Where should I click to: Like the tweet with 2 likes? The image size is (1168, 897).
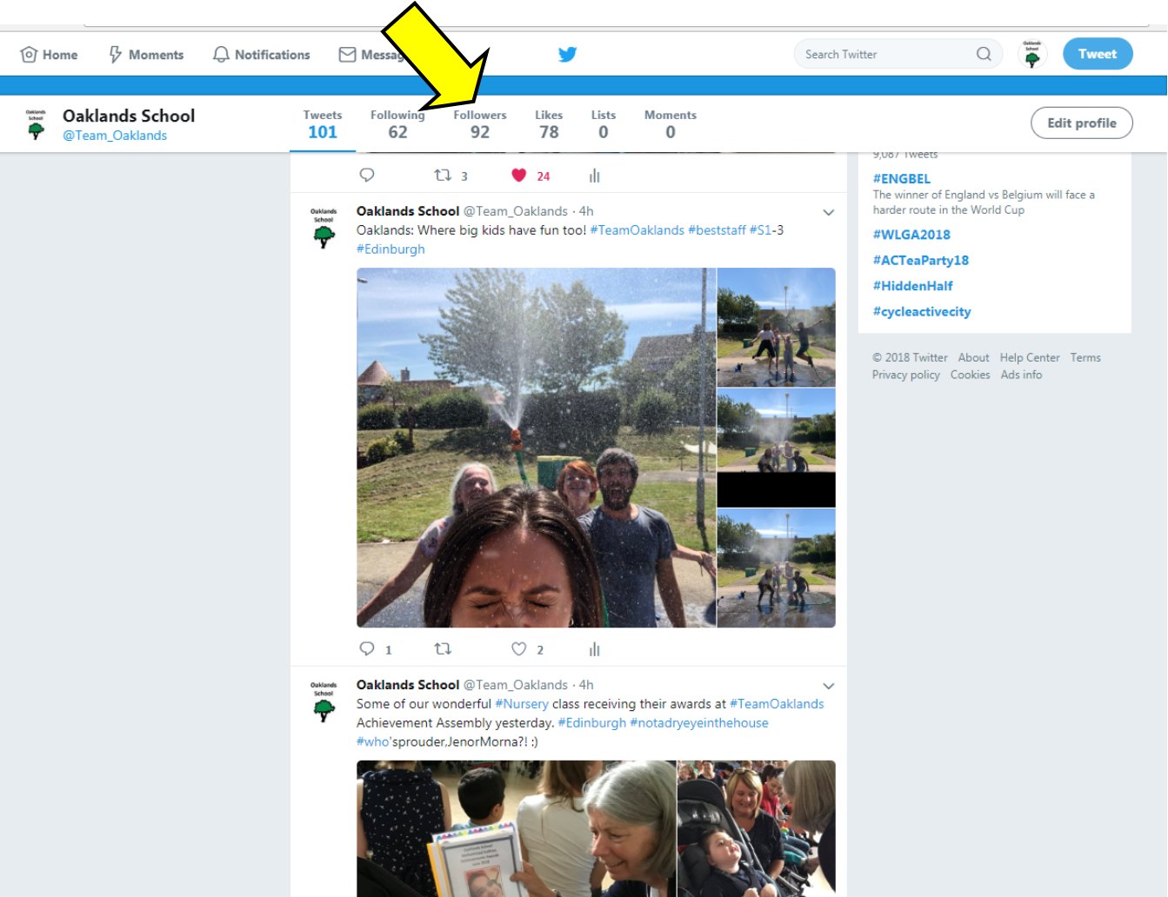coord(519,649)
